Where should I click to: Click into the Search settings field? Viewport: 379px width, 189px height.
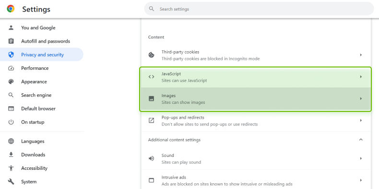pos(259,9)
